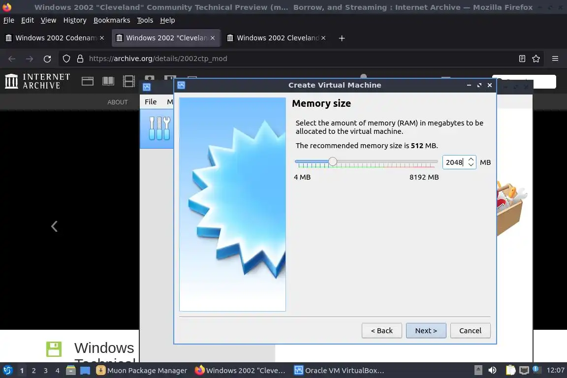Reload the current Firefox page
Viewport: 567px width, 378px height.
click(x=47, y=59)
